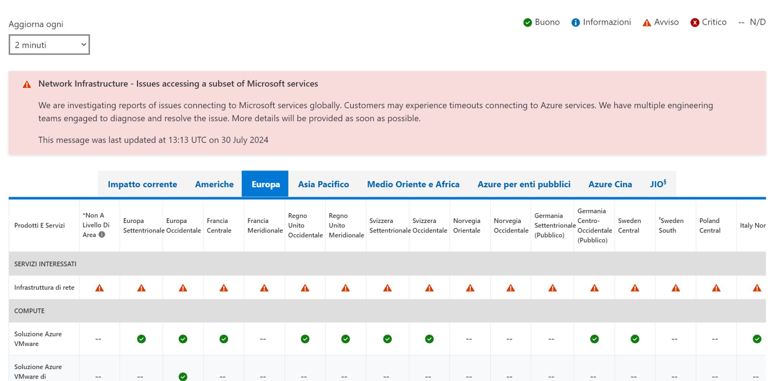The width and height of the screenshot is (779, 381).
Task: Go to the Medio Oriente e Africa tab
Action: 413,184
